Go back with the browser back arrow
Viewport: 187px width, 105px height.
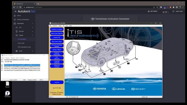[x=14, y=7]
